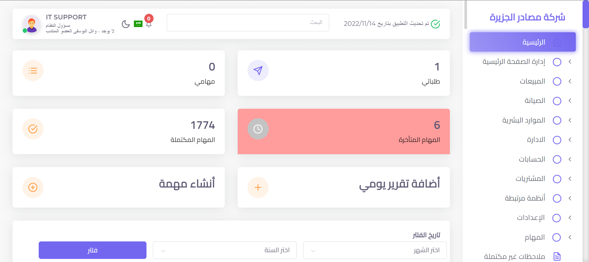Click the note icon beside ملاحظات غير مكتملة
Image resolution: width=589 pixels, height=262 pixels.
[x=557, y=256]
